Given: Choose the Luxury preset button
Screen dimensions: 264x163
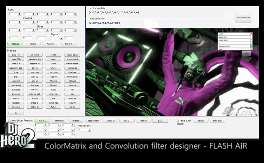Looking at the screenshot, I should [x=54, y=59].
